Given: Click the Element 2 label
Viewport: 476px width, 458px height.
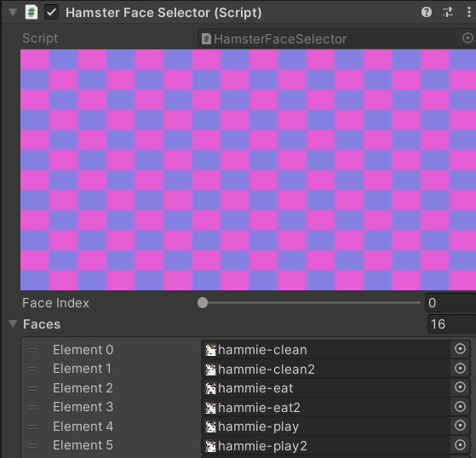Looking at the screenshot, I should tap(83, 388).
